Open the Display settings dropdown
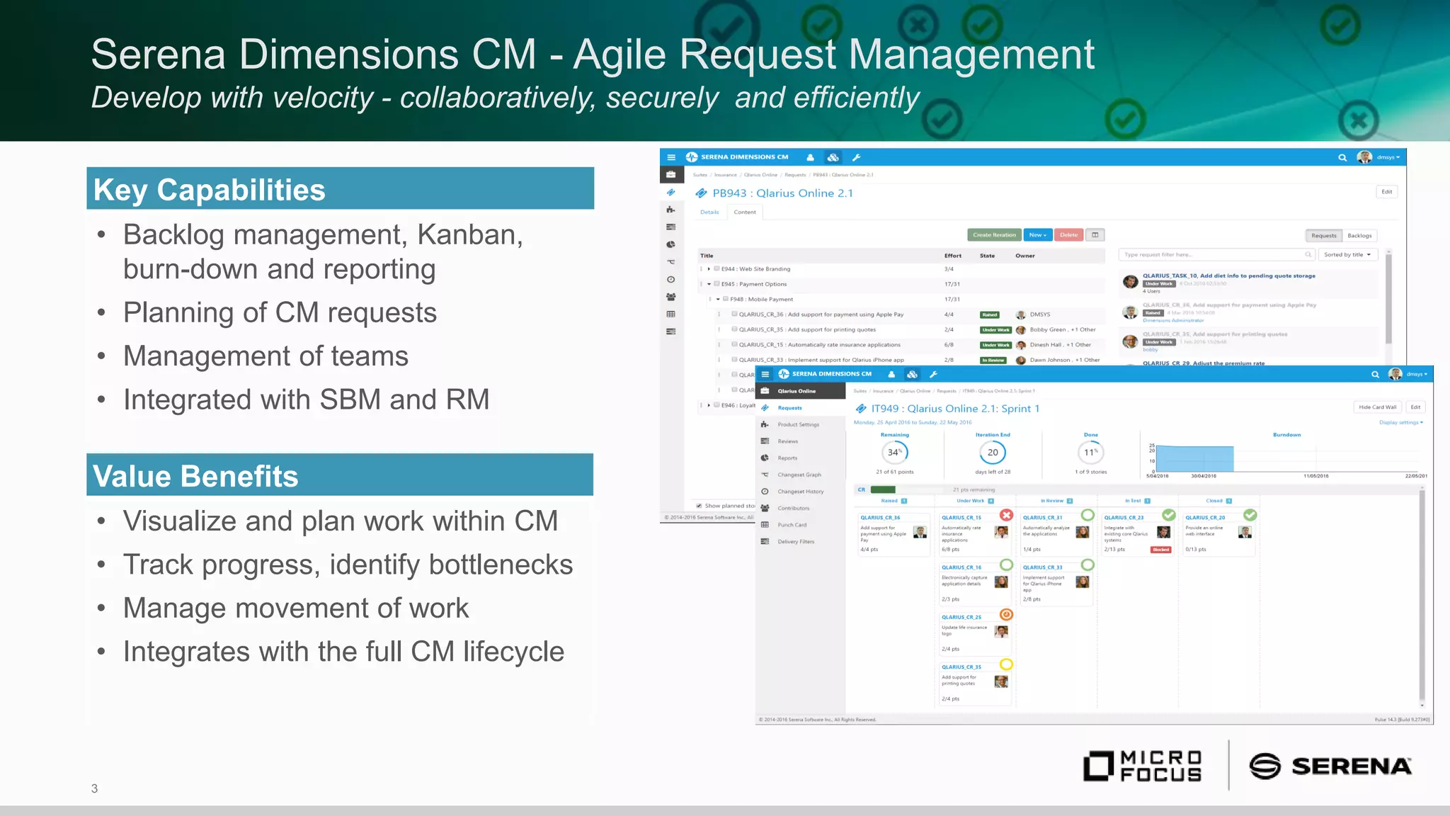The height and width of the screenshot is (816, 1450). (x=1400, y=422)
